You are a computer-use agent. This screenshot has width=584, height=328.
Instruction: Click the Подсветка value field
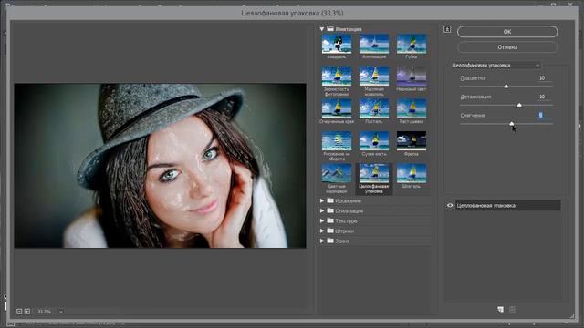coord(542,78)
